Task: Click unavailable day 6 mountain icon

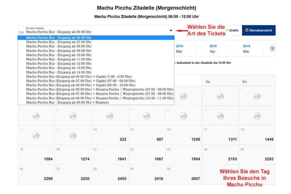Action: [x=73, y=116]
